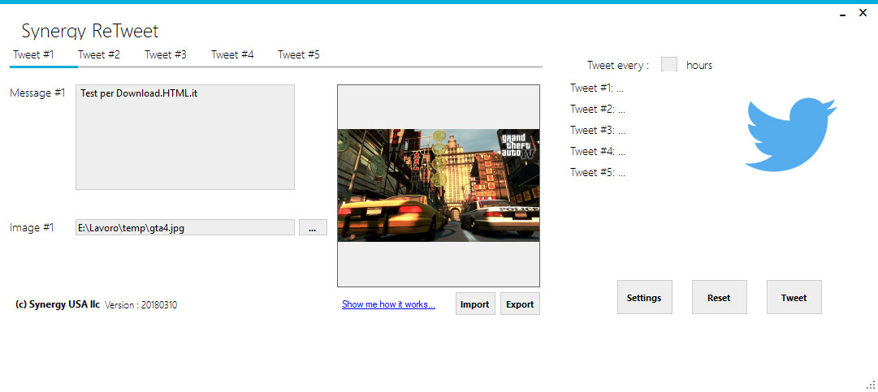Open Settings

[x=645, y=298]
